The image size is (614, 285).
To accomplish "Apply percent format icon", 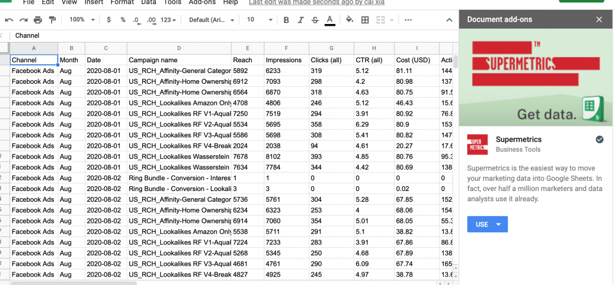I will [123, 20].
